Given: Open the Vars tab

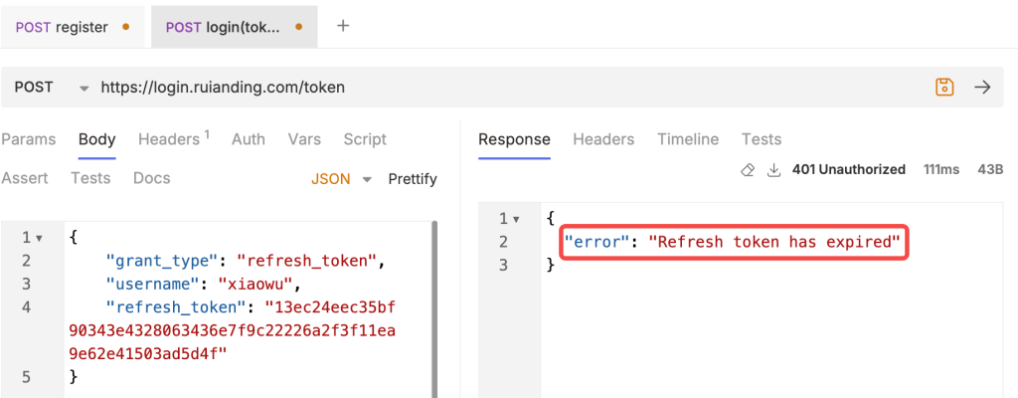Looking at the screenshot, I should (x=304, y=139).
